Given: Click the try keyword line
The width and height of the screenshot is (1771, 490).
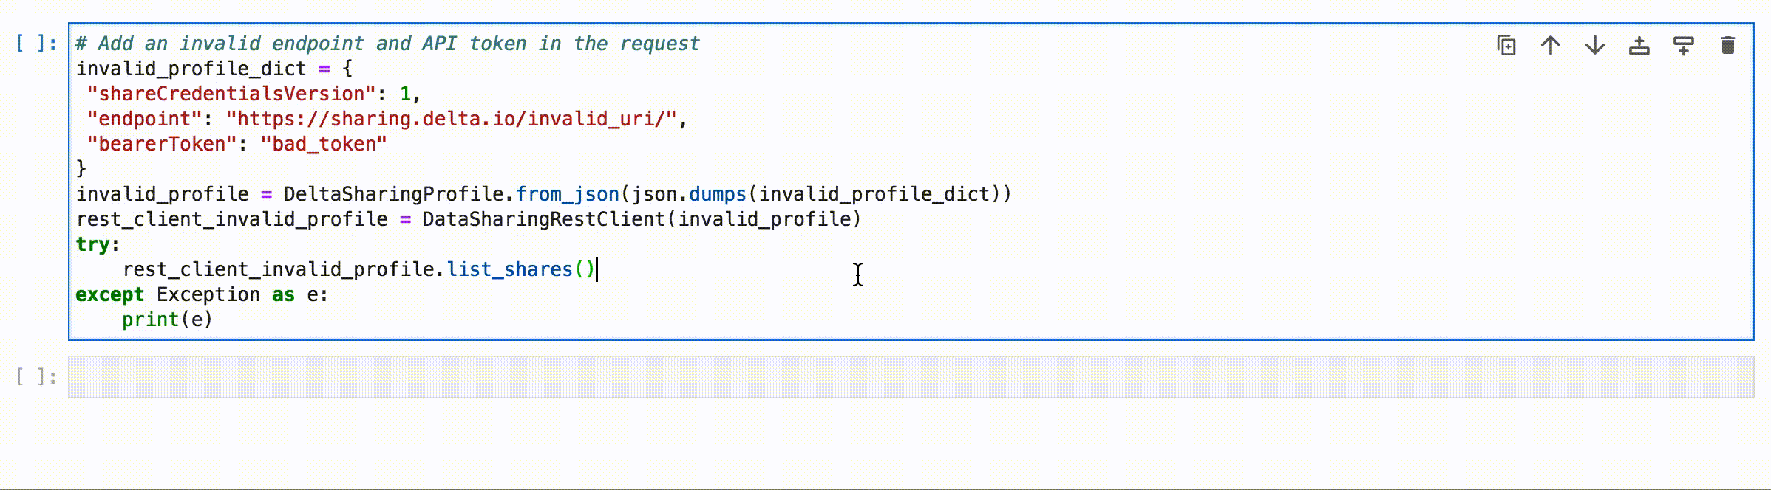Looking at the screenshot, I should (x=98, y=244).
